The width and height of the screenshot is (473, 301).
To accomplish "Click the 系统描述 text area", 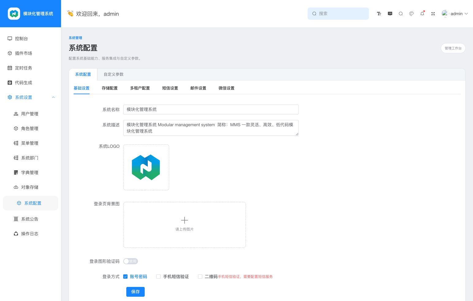I will [211, 128].
